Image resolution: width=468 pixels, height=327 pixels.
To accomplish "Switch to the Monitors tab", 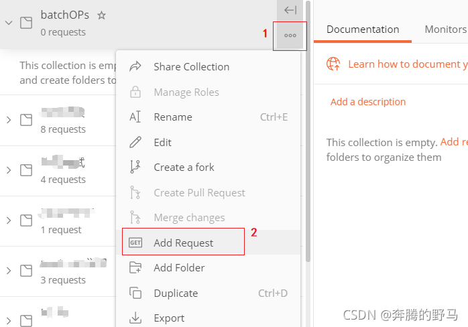I will (x=445, y=29).
